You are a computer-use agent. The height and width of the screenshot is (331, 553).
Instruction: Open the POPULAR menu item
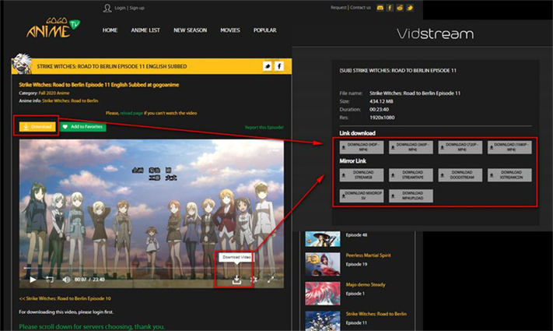(x=265, y=30)
